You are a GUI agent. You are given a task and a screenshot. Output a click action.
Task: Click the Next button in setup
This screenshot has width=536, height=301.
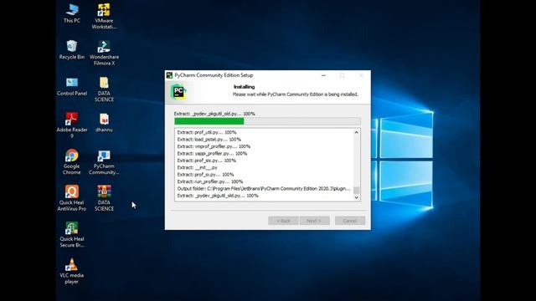[314, 221]
